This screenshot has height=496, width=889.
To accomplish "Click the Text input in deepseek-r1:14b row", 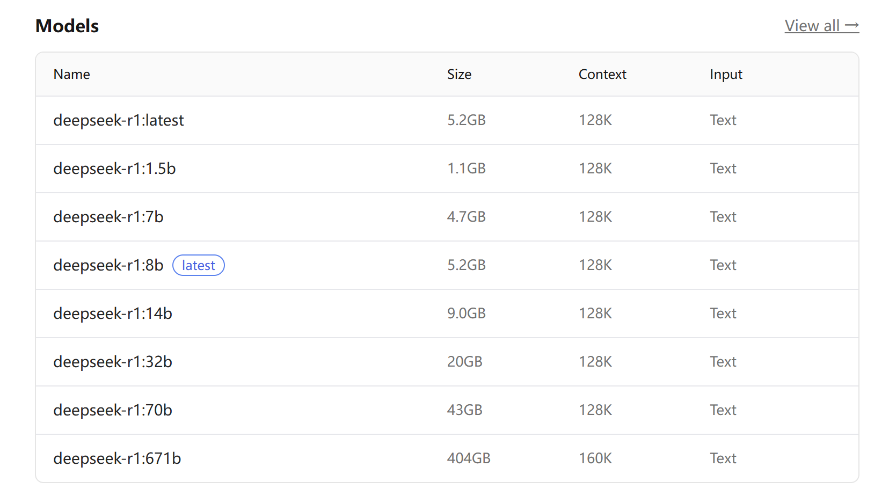I will [723, 313].
